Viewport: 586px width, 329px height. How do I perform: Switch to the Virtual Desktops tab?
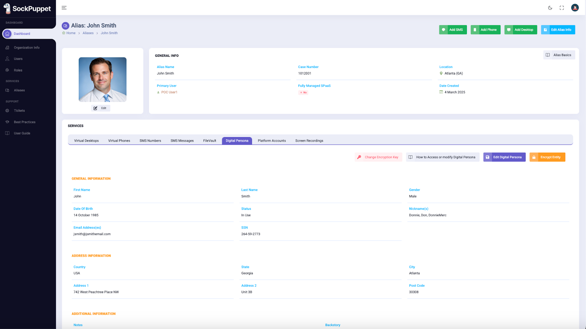(x=86, y=141)
